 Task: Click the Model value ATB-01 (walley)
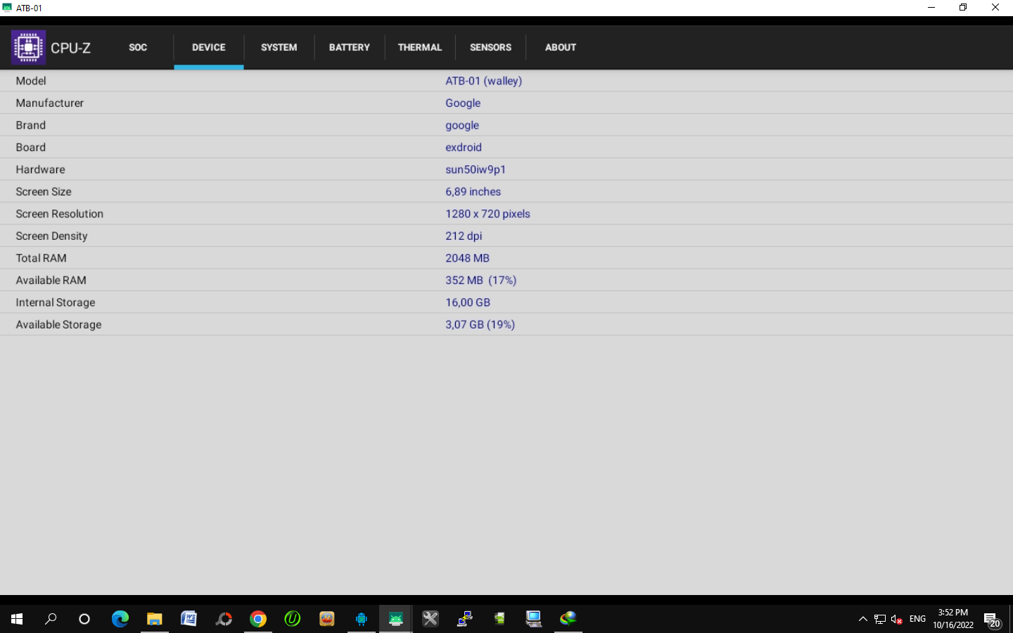(x=484, y=81)
